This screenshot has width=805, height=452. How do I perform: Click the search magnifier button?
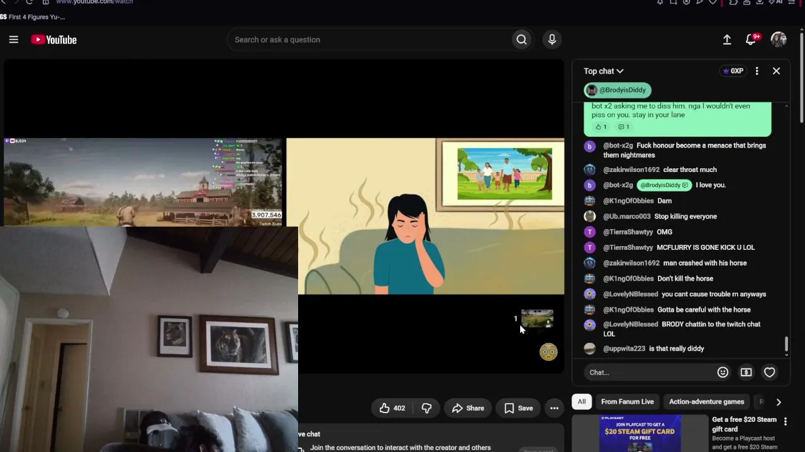(x=521, y=40)
